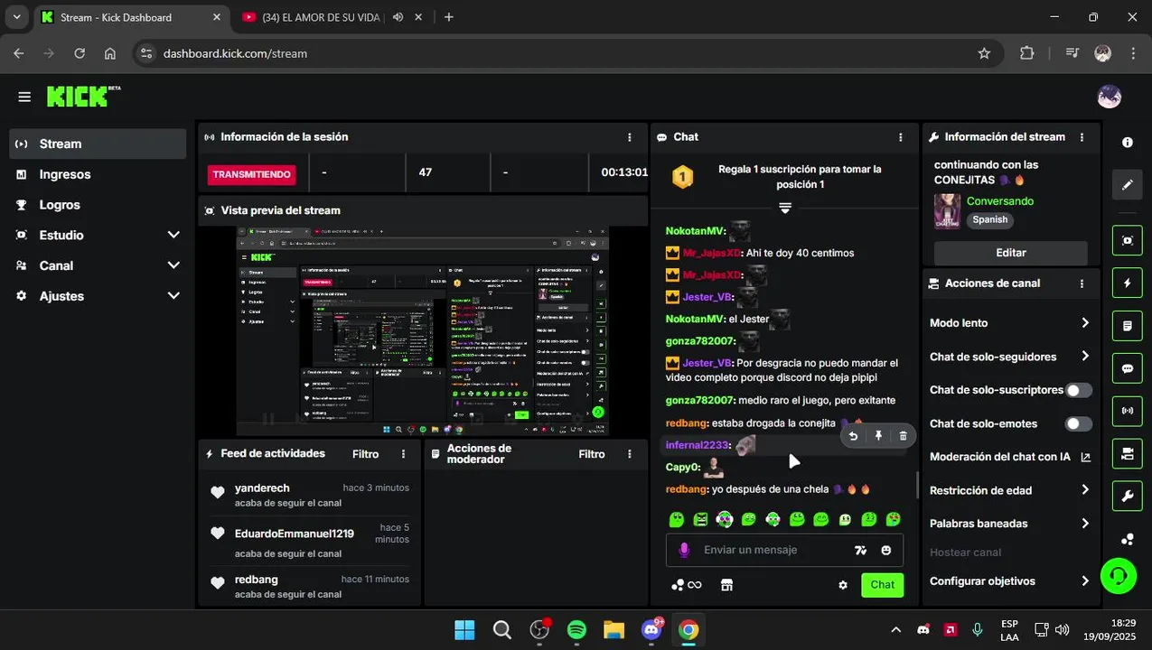Click the translate icon in message box

[860, 550]
